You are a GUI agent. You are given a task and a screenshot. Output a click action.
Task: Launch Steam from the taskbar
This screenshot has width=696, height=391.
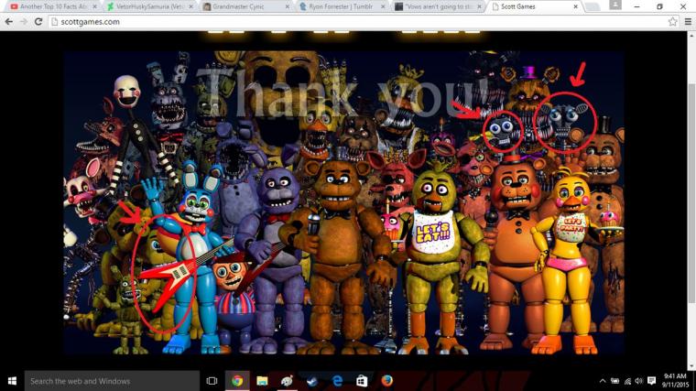pyautogui.click(x=312, y=381)
